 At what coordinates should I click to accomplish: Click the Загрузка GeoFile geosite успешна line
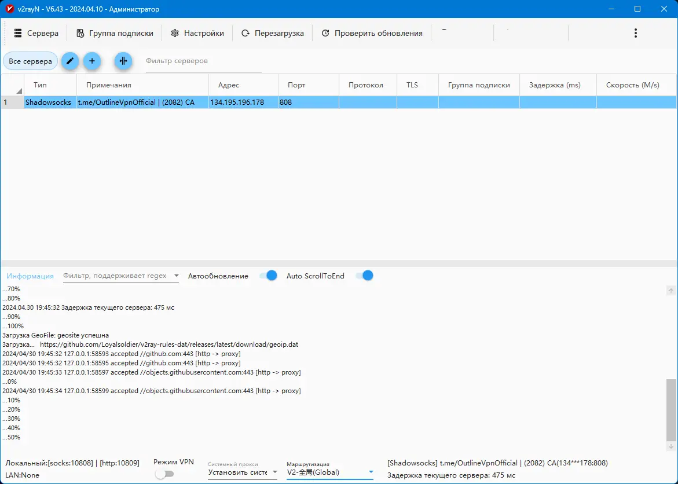pyautogui.click(x=56, y=335)
